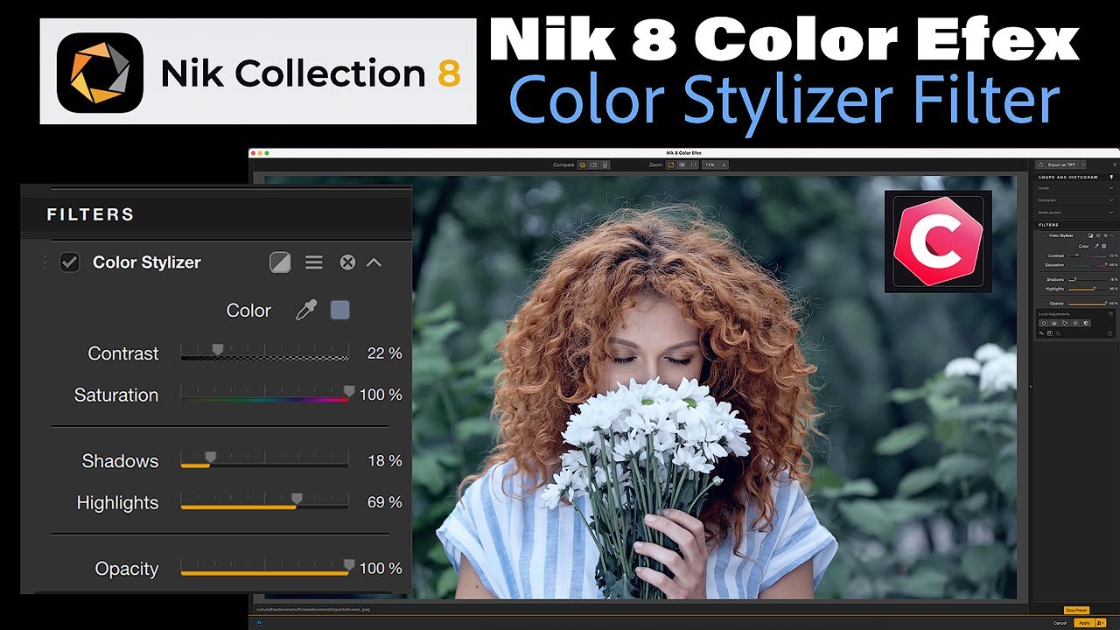Open the three-line menu of enlarged Color Stylizer
1120x630 pixels.
tap(314, 262)
